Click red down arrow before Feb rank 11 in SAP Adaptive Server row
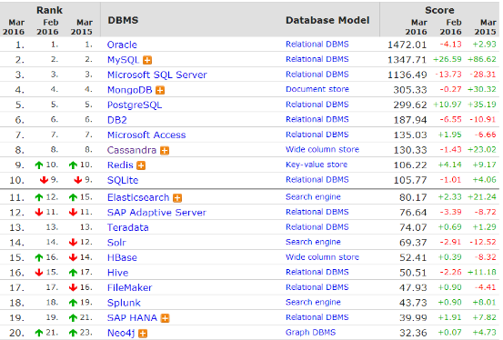 point(39,213)
